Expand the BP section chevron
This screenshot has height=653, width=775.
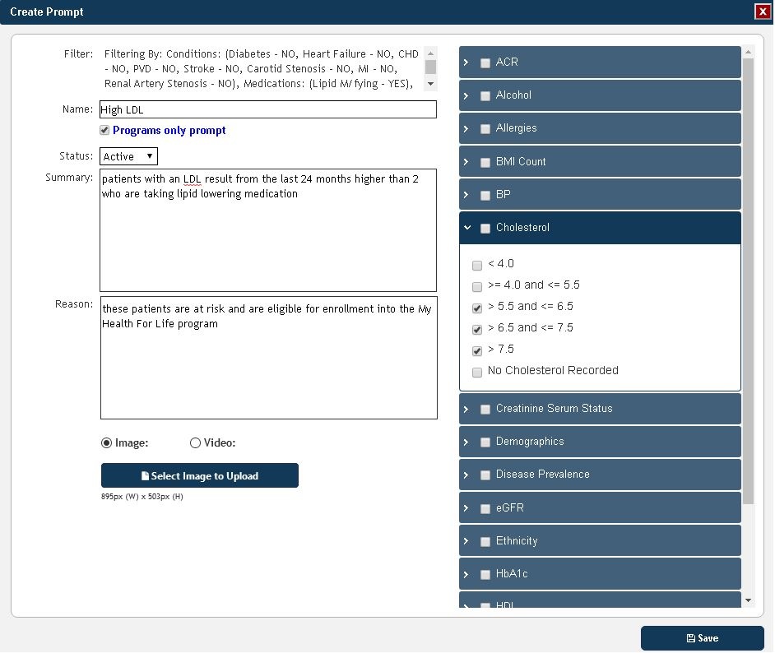coord(466,195)
